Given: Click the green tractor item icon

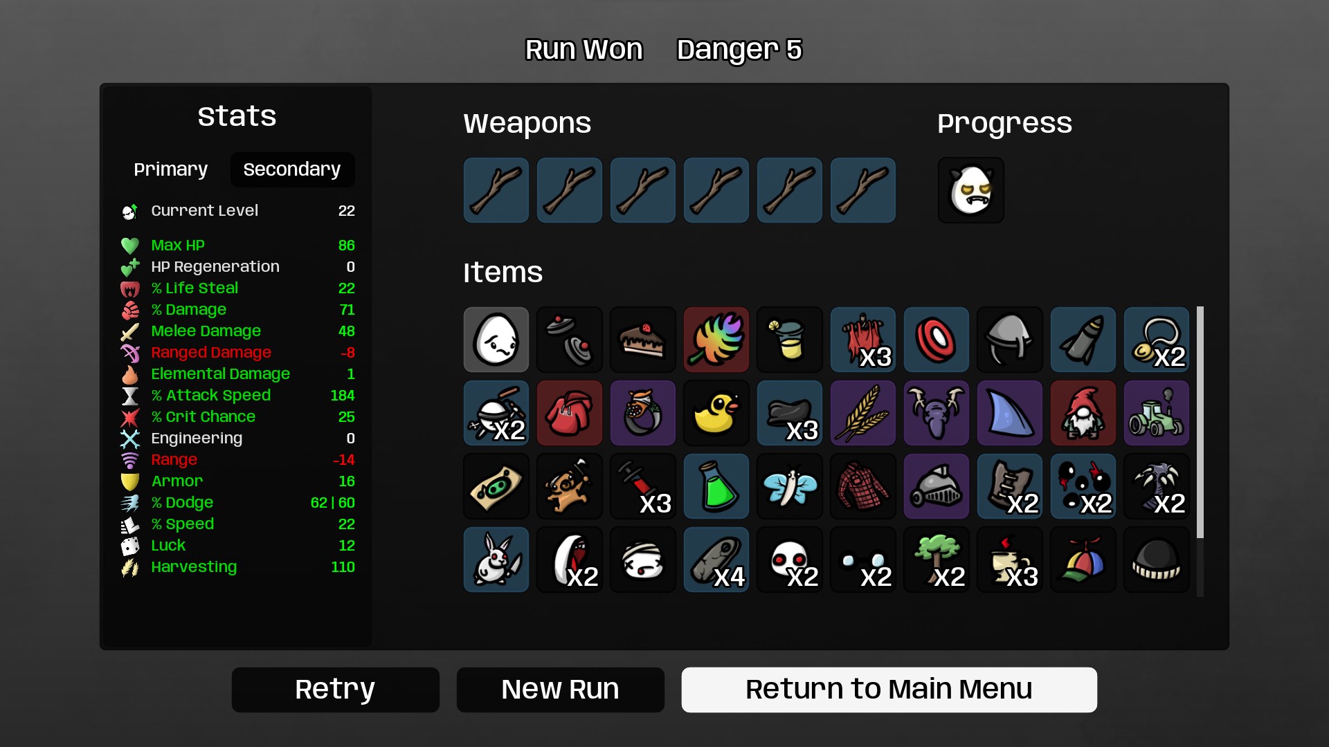Looking at the screenshot, I should 1156,413.
